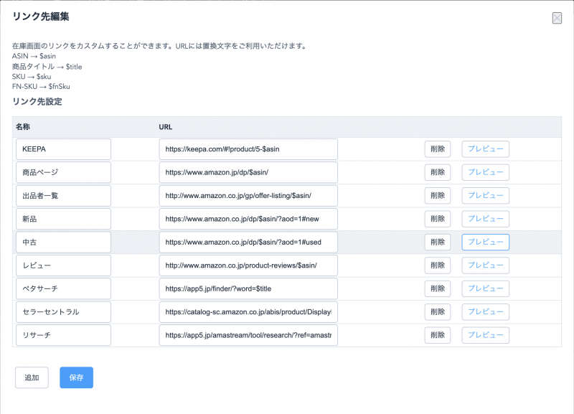Preview the 中古 link
Image resolution: width=574 pixels, height=414 pixels.
pos(486,242)
